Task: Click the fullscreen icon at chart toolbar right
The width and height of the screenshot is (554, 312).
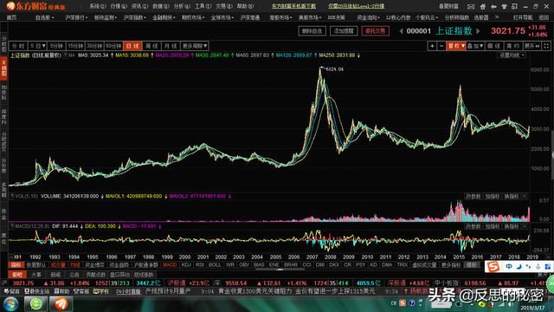Action: point(546,46)
